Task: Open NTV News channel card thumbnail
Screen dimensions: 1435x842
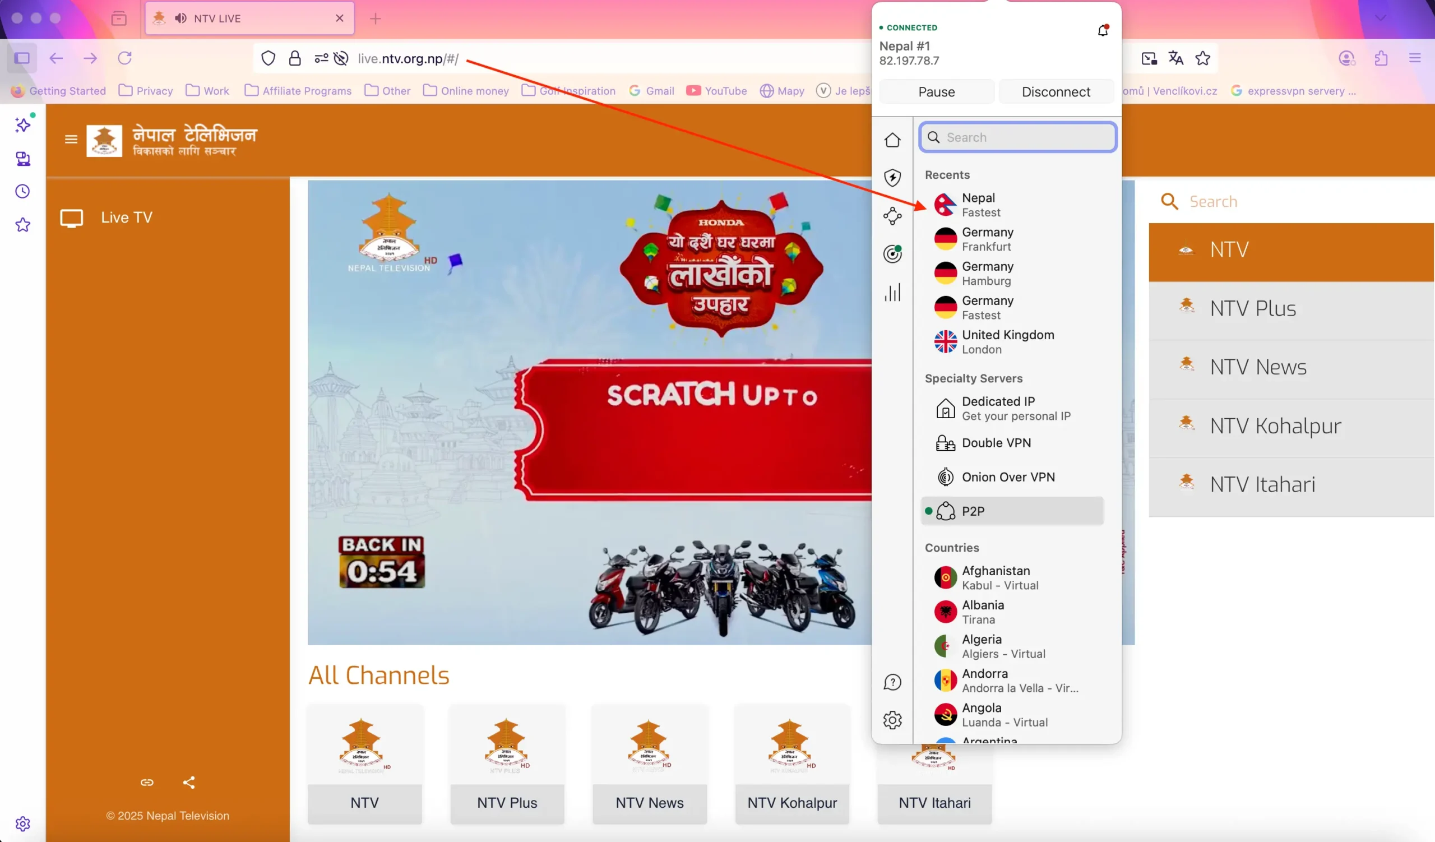Action: point(649,764)
